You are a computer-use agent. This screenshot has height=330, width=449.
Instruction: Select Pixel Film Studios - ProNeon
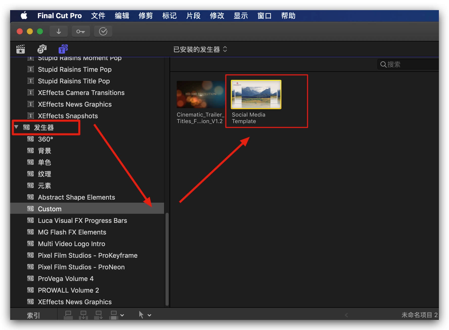click(x=87, y=267)
